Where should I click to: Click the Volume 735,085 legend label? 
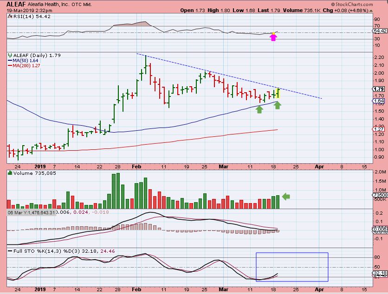click(x=35, y=173)
